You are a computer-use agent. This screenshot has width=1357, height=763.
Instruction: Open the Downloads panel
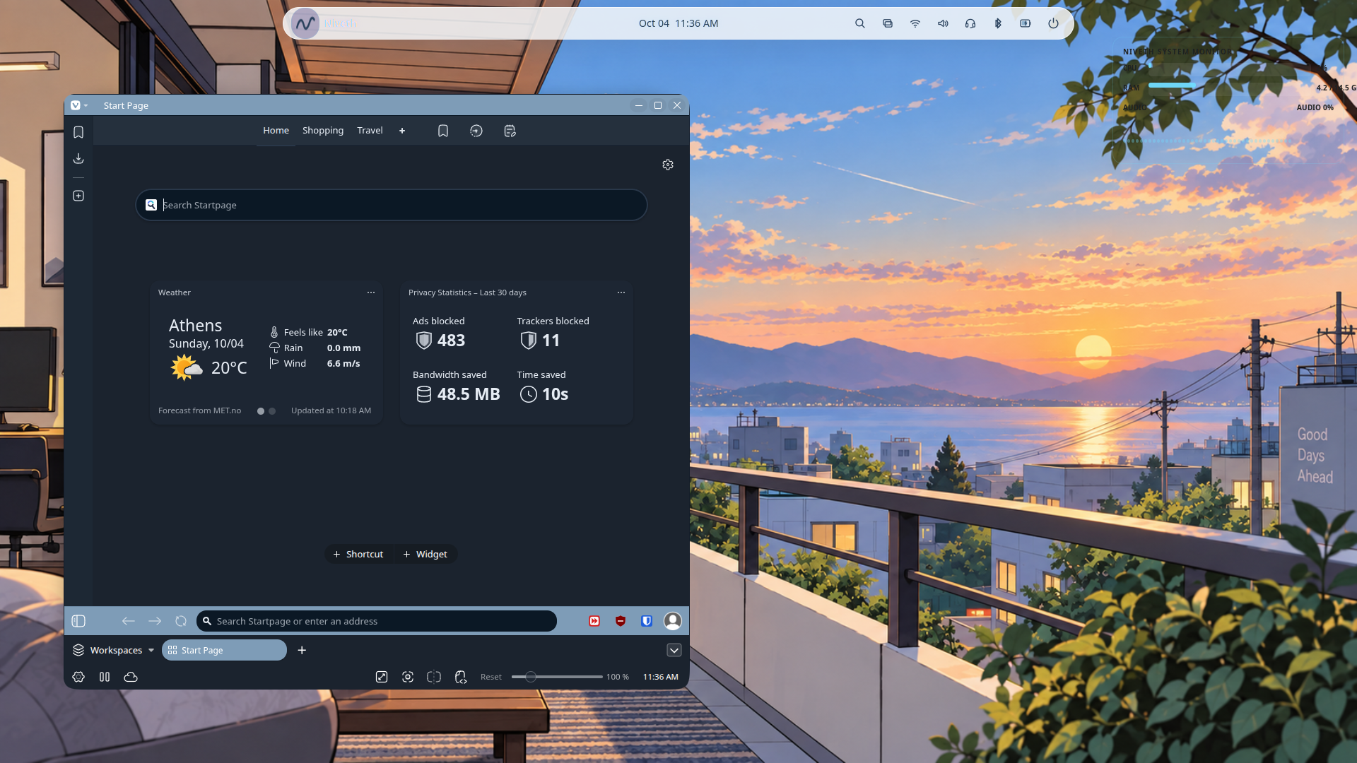(x=78, y=158)
